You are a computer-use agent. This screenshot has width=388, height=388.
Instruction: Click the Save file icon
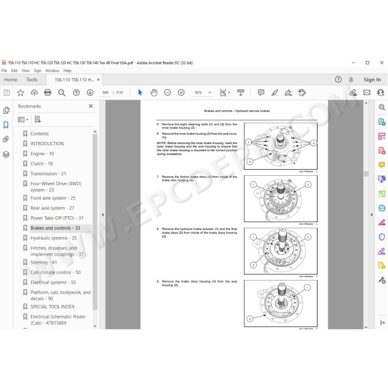7,93
